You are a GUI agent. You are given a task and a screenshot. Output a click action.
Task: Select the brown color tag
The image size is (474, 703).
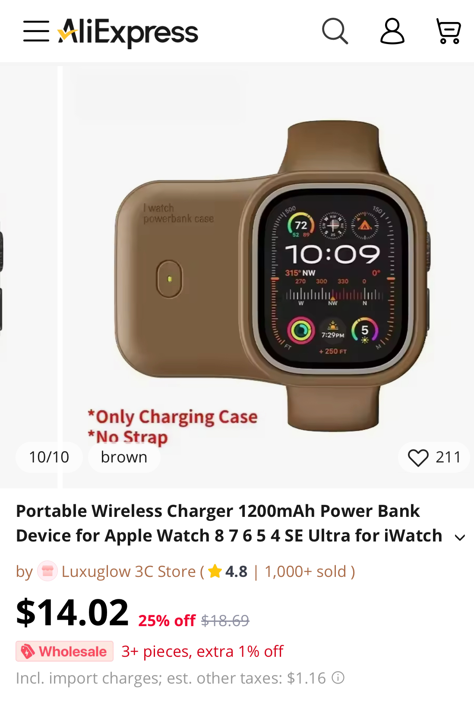pos(124,457)
